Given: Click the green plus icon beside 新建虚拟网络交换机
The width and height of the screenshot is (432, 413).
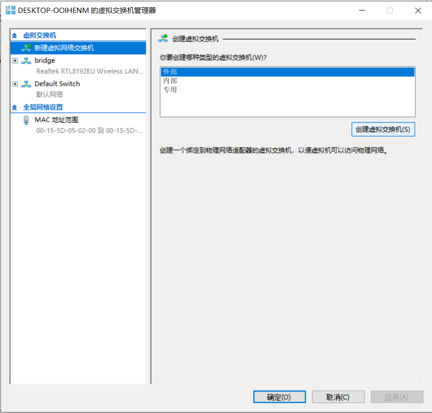Looking at the screenshot, I should tap(26, 48).
